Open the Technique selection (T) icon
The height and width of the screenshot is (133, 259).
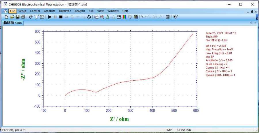(37, 17)
